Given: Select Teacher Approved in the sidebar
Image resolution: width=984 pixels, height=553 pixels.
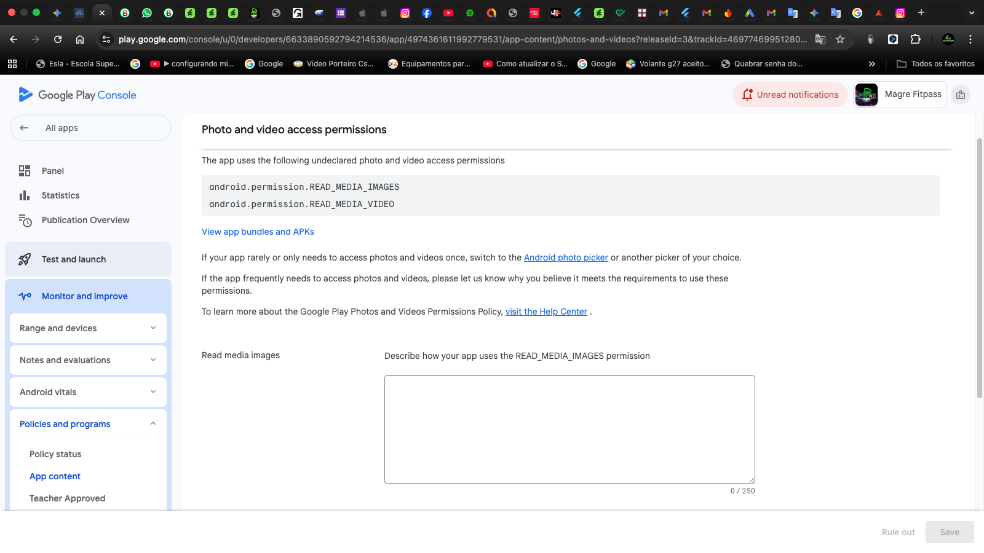Looking at the screenshot, I should click(x=67, y=498).
